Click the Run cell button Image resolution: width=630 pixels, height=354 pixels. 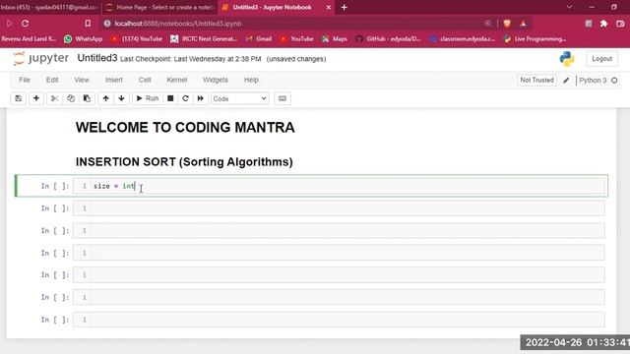point(148,98)
